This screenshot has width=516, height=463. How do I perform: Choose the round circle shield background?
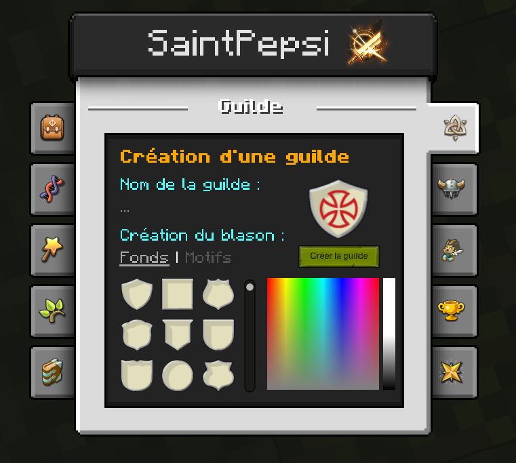pyautogui.click(x=178, y=376)
